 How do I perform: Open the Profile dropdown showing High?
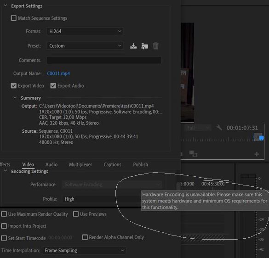(102, 199)
